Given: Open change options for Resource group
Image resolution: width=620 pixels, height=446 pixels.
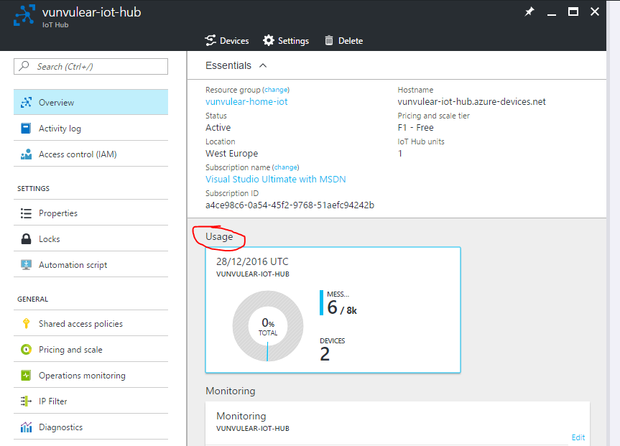Looking at the screenshot, I should [277, 89].
